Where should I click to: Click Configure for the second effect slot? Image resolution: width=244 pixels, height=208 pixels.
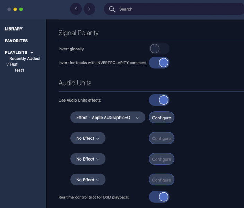162,138
